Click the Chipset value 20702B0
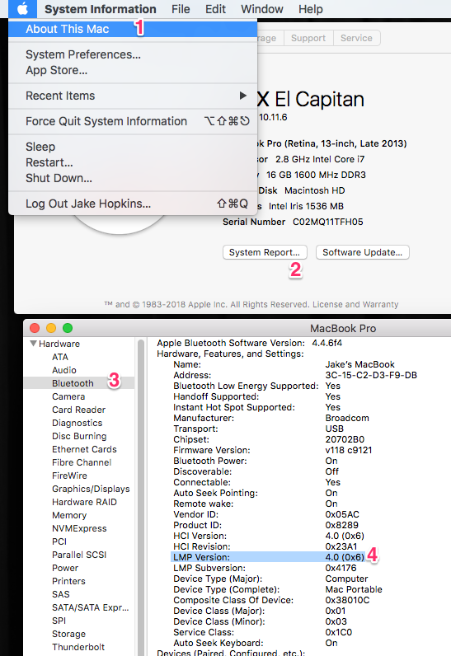 pos(345,440)
